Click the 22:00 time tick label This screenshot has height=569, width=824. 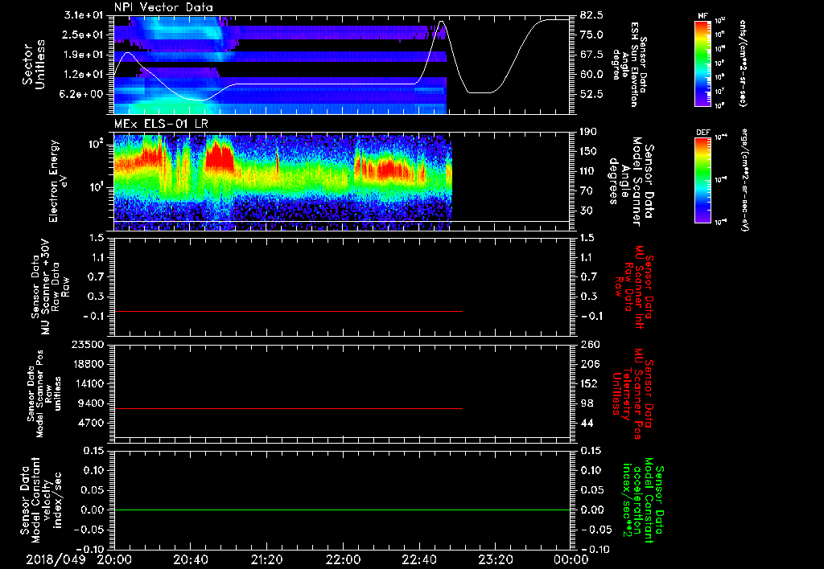343,559
